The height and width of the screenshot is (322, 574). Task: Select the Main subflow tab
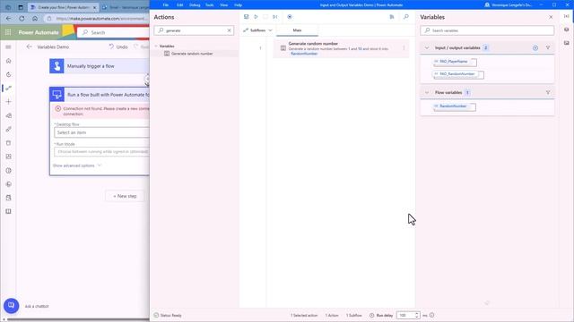(297, 30)
